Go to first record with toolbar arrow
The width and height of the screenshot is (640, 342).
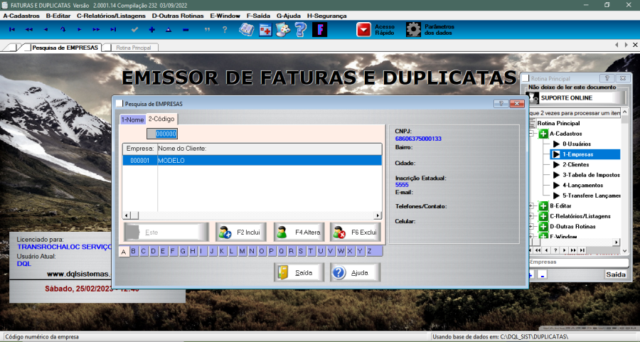[x=12, y=30]
